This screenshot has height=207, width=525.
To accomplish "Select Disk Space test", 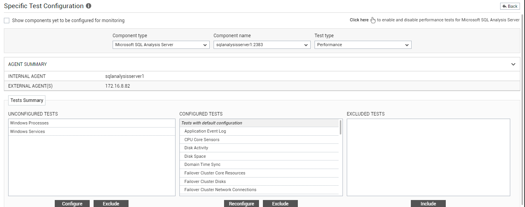I will [259, 157].
